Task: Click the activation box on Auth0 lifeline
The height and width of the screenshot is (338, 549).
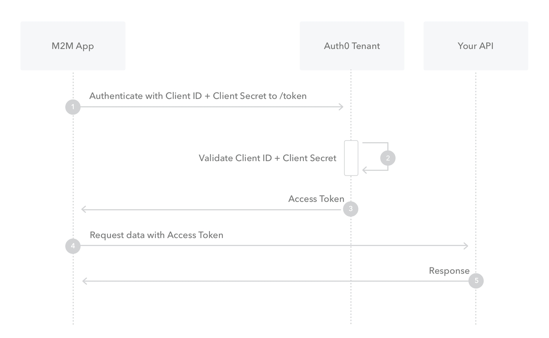Action: (351, 158)
